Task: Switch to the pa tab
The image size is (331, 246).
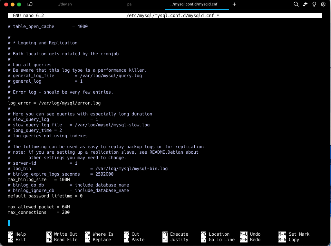Action: click(129, 5)
